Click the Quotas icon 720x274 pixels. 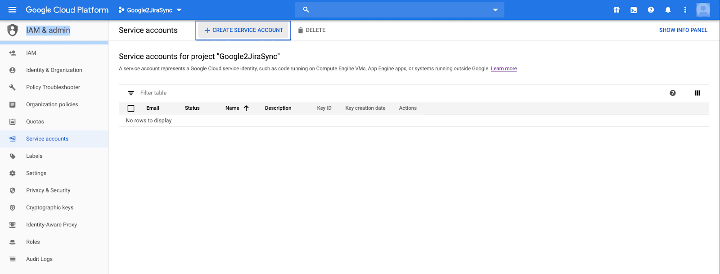coord(13,121)
